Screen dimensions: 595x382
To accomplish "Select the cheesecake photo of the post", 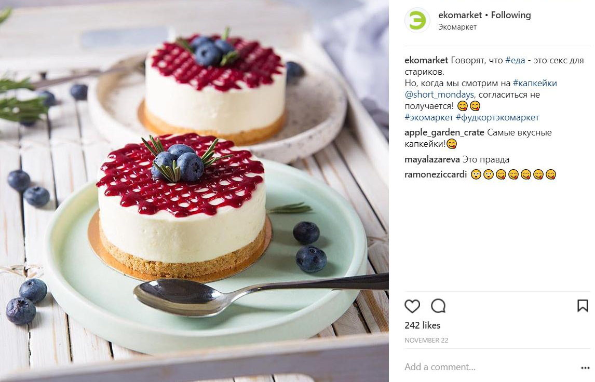I will (194, 191).
